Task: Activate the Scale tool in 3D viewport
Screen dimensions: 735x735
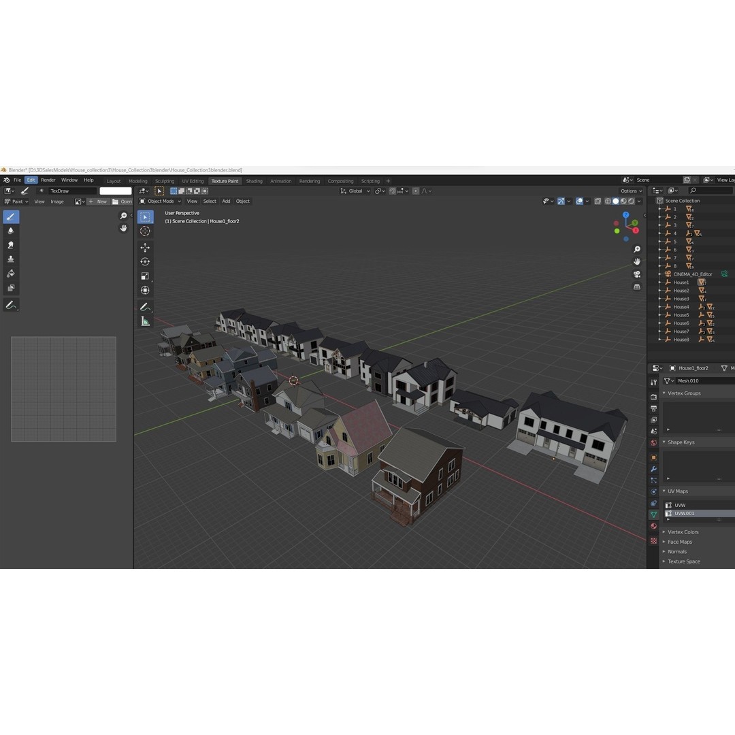Action: [x=146, y=276]
